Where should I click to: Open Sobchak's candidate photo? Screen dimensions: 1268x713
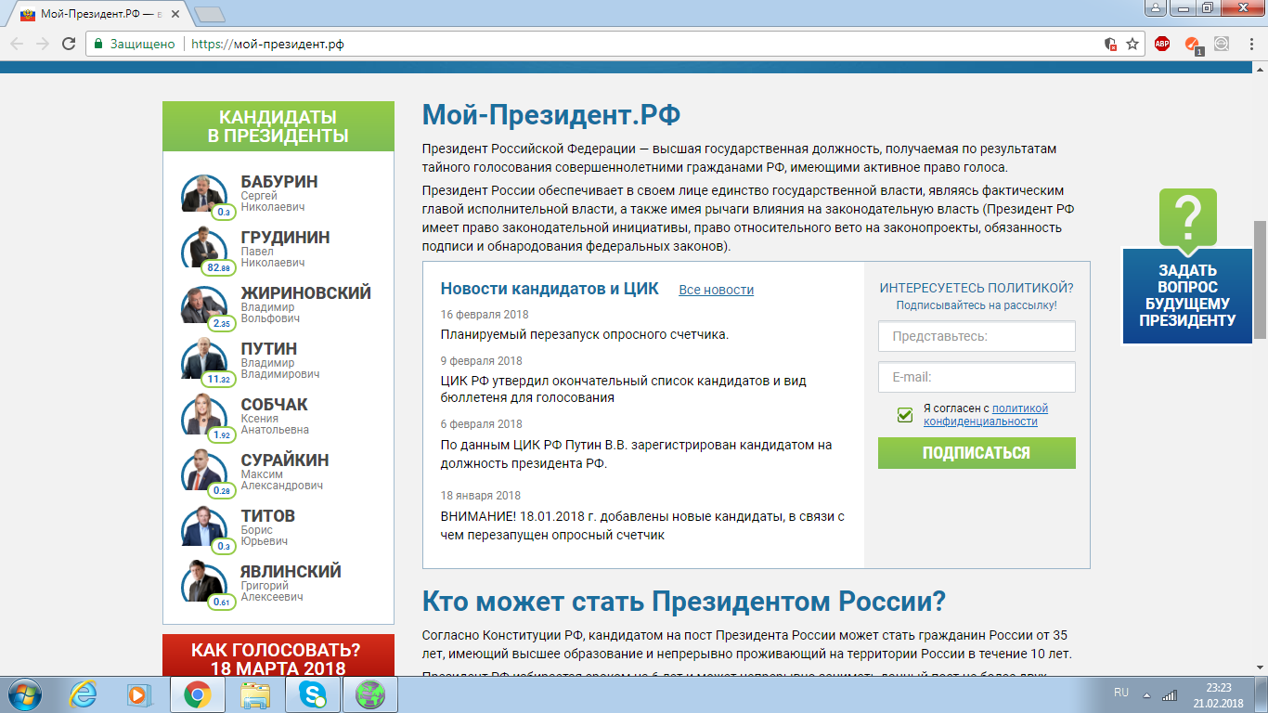[x=203, y=414]
